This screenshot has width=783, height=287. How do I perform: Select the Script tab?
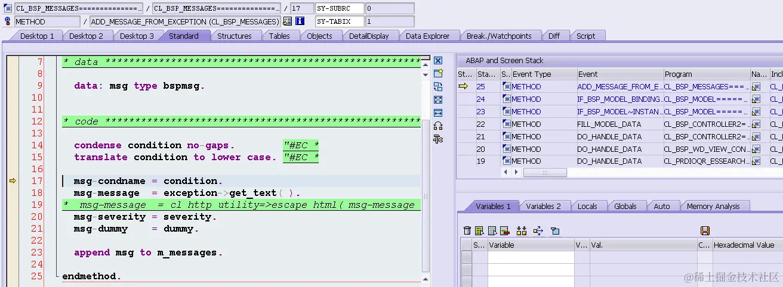pos(585,36)
